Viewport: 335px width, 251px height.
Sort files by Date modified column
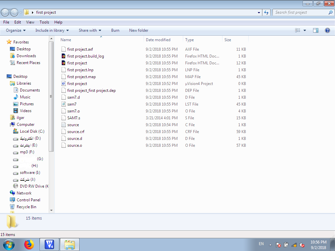tap(158, 40)
